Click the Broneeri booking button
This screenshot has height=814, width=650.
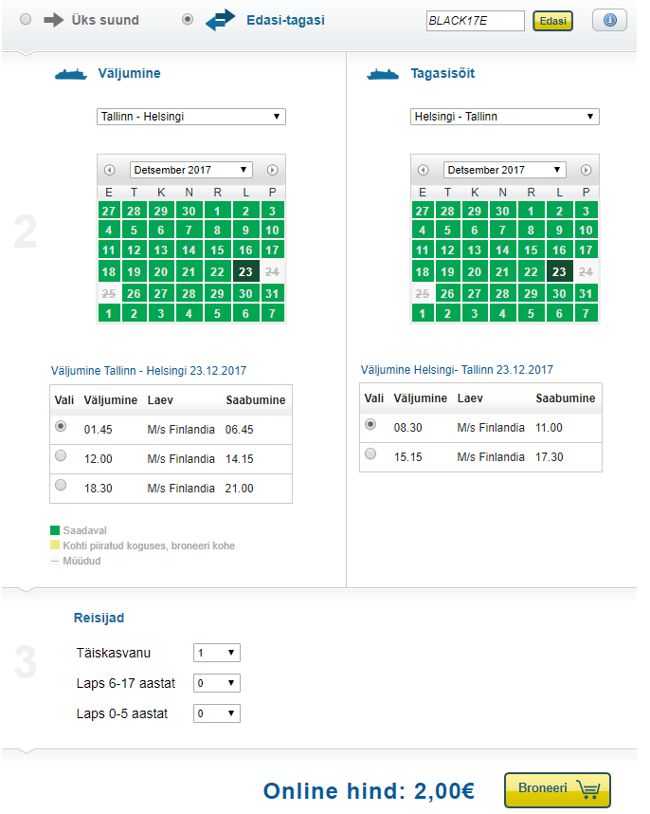[557, 789]
